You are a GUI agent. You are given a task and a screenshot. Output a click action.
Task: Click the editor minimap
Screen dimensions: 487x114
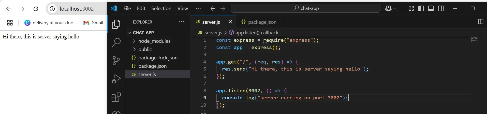pos(478,39)
